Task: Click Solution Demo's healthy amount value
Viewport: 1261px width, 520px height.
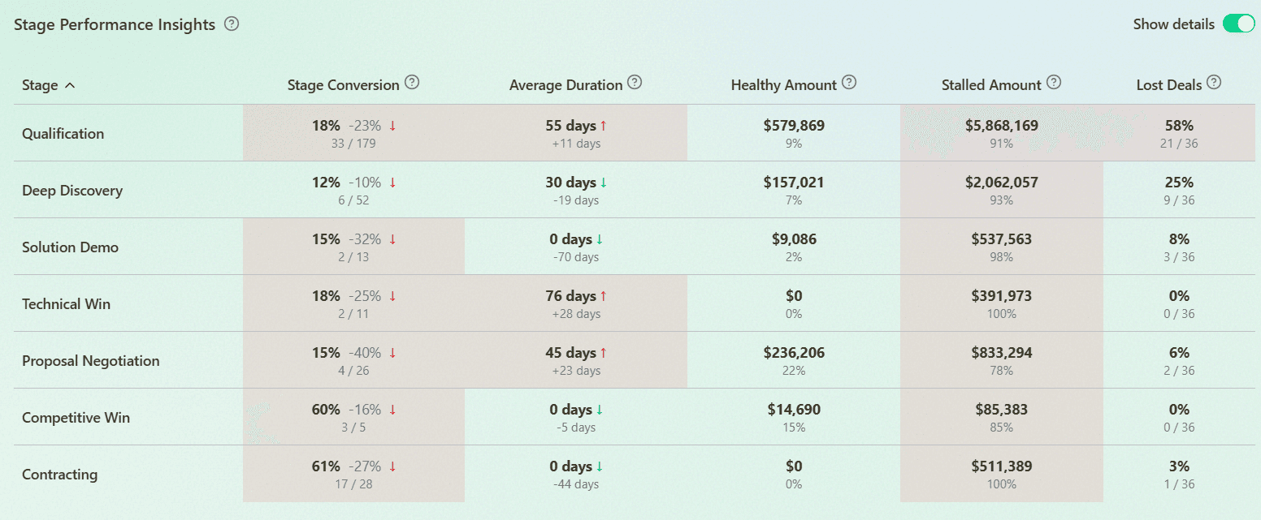Action: 793,246
